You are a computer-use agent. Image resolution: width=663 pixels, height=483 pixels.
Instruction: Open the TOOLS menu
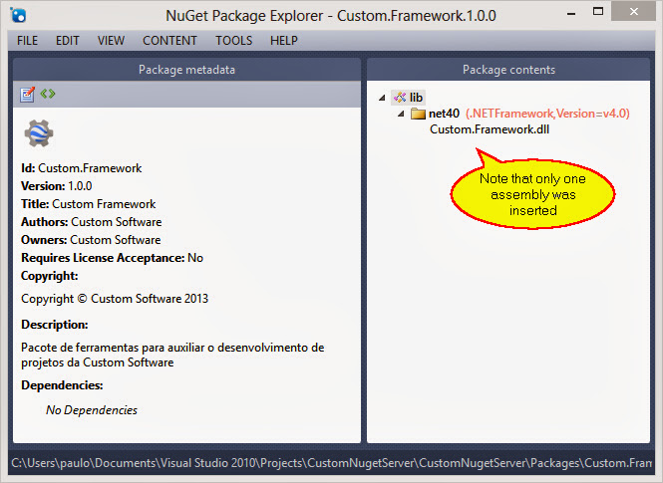click(x=234, y=41)
